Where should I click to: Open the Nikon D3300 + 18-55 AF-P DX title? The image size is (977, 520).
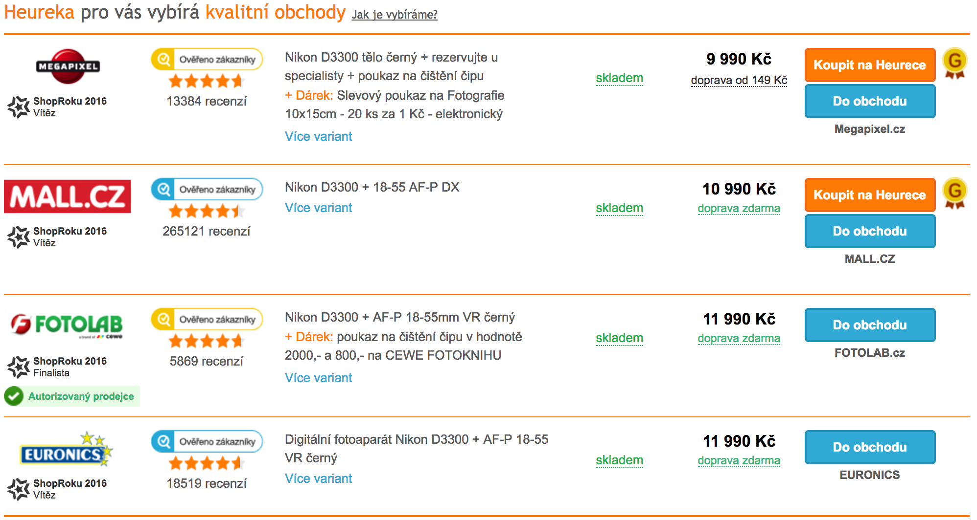pyautogui.click(x=372, y=187)
